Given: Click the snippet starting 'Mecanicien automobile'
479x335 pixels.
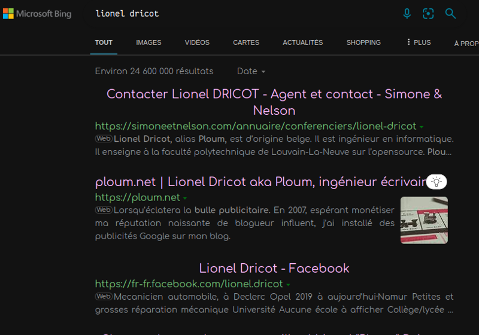Looking at the screenshot, I should click(274, 303).
